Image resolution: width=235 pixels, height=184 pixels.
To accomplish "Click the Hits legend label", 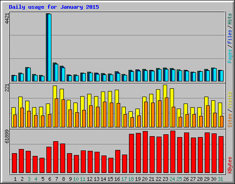I will click(x=230, y=19).
